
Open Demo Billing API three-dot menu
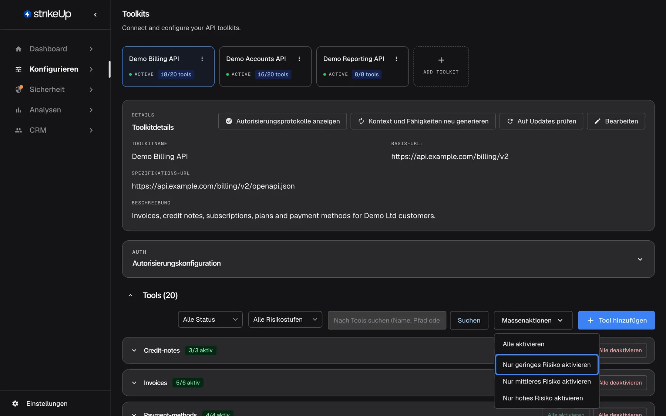202,59
